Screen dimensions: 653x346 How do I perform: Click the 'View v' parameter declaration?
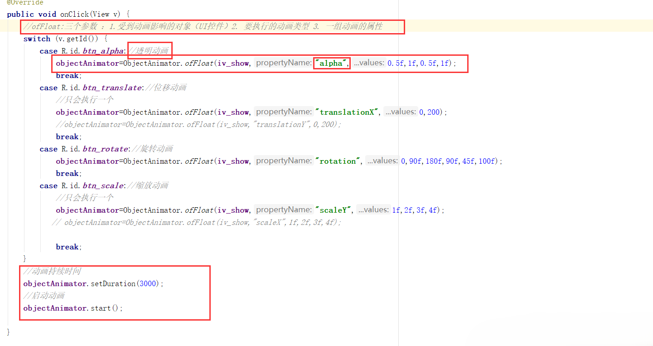[106, 14]
